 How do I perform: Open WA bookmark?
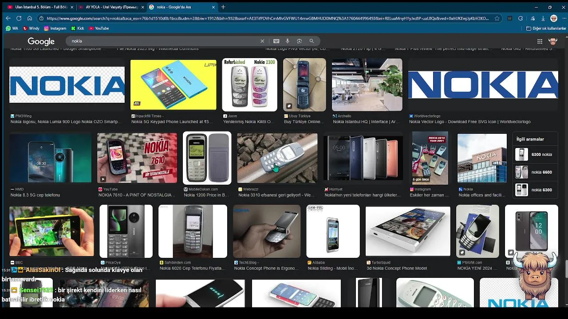point(12,28)
